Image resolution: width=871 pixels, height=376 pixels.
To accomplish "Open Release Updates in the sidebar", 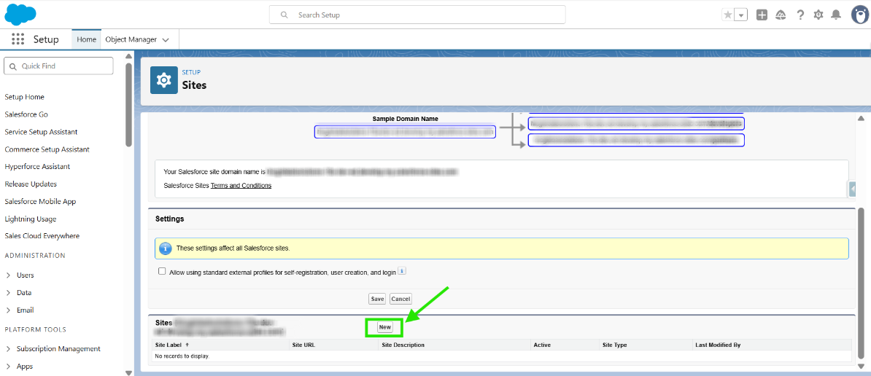I will (x=31, y=184).
